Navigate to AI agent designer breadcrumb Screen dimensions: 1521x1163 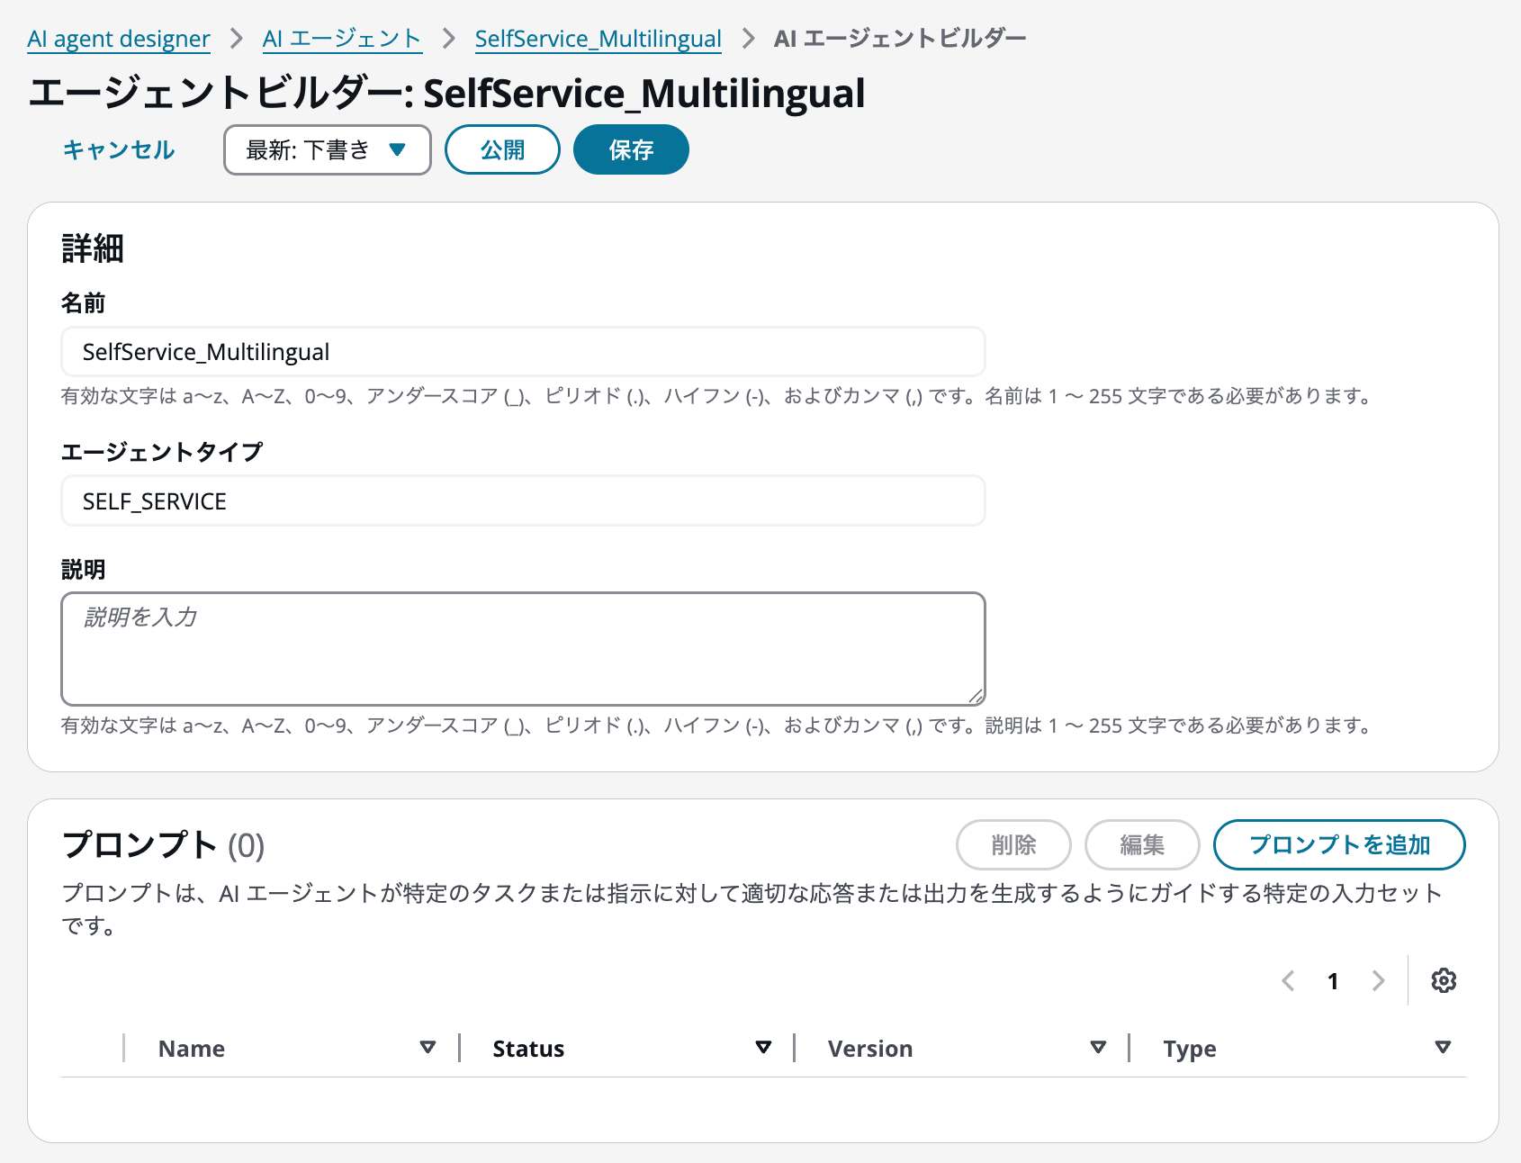pos(118,38)
